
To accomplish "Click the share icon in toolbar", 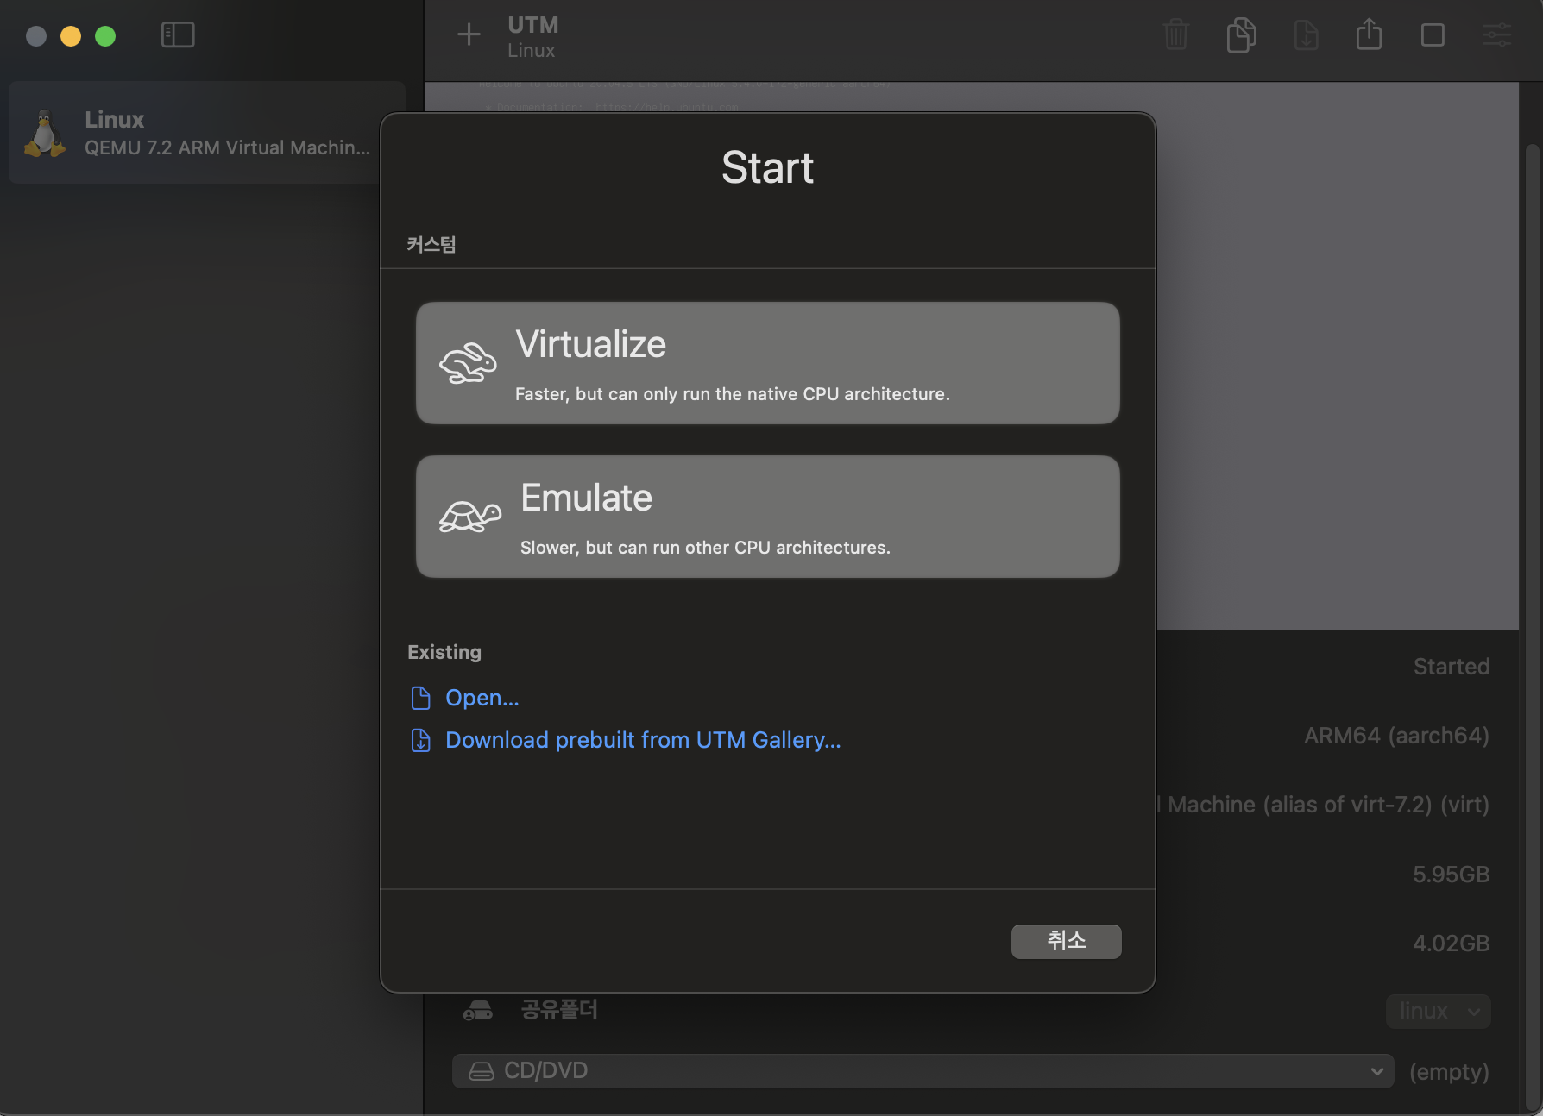I will (1369, 34).
